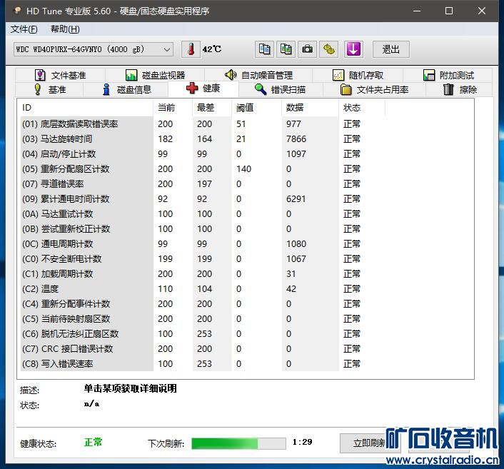The height and width of the screenshot is (469, 504).
Task: Open the drive selection dropdown WDC WD40PURX
Action: click(x=94, y=49)
